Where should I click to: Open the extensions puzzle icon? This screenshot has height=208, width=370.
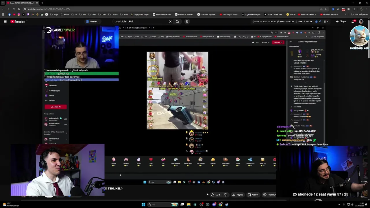[x=354, y=9]
